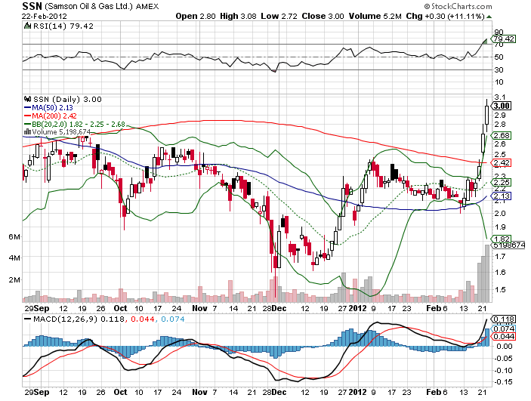Click the Volume 5.2M header value
The image size is (531, 401).
click(x=375, y=17)
